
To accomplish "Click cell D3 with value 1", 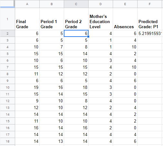I will (x=101, y=40).
